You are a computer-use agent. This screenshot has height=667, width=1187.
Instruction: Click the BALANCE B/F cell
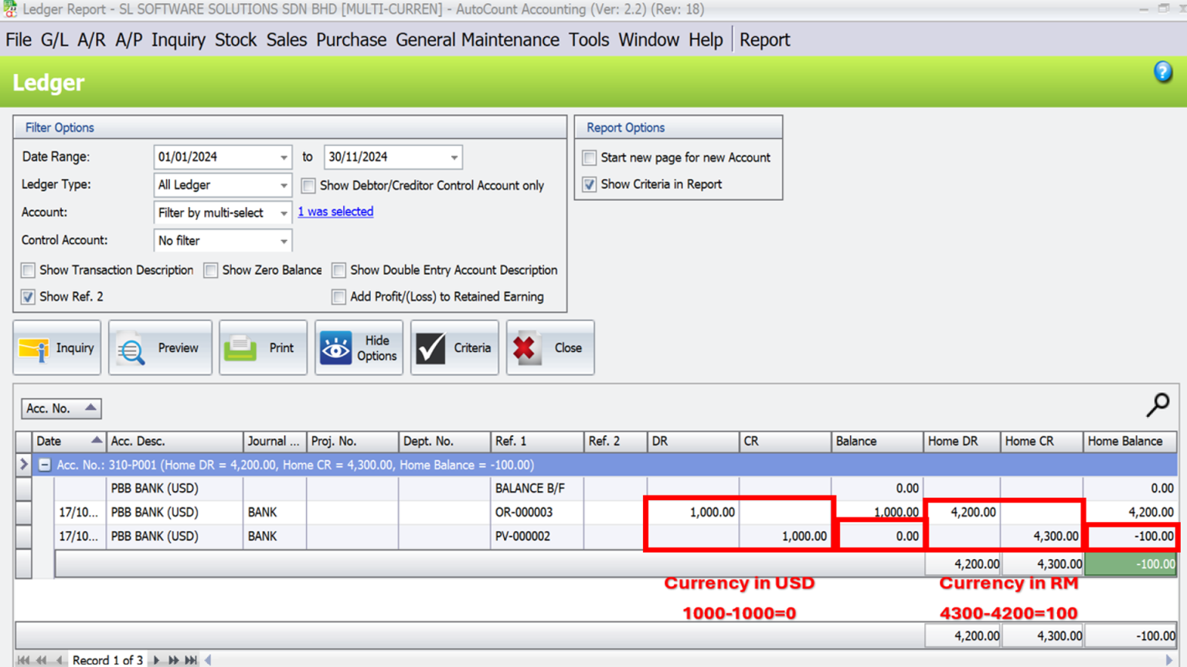(x=537, y=489)
